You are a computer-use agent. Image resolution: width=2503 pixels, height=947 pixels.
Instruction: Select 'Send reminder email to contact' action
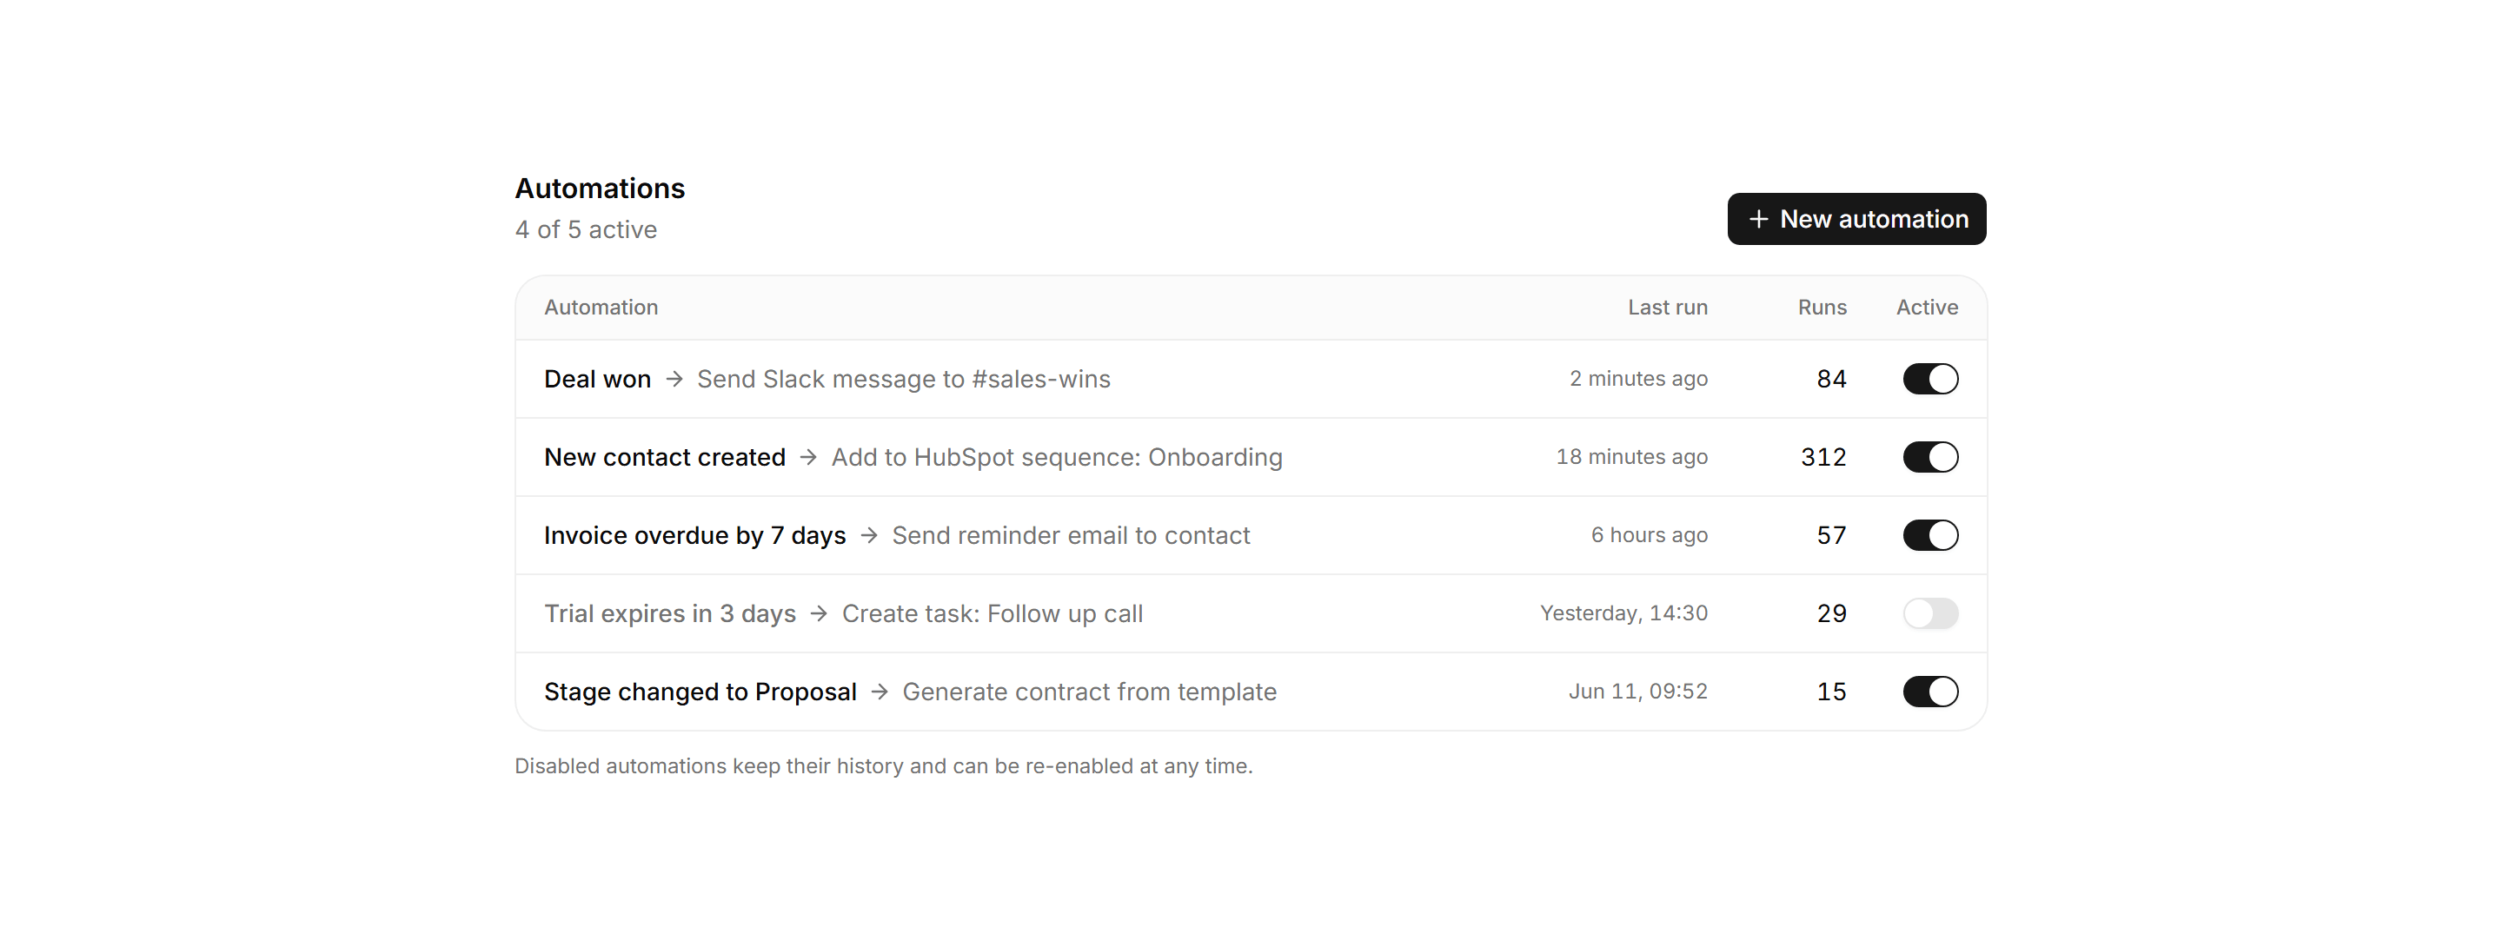point(1071,535)
